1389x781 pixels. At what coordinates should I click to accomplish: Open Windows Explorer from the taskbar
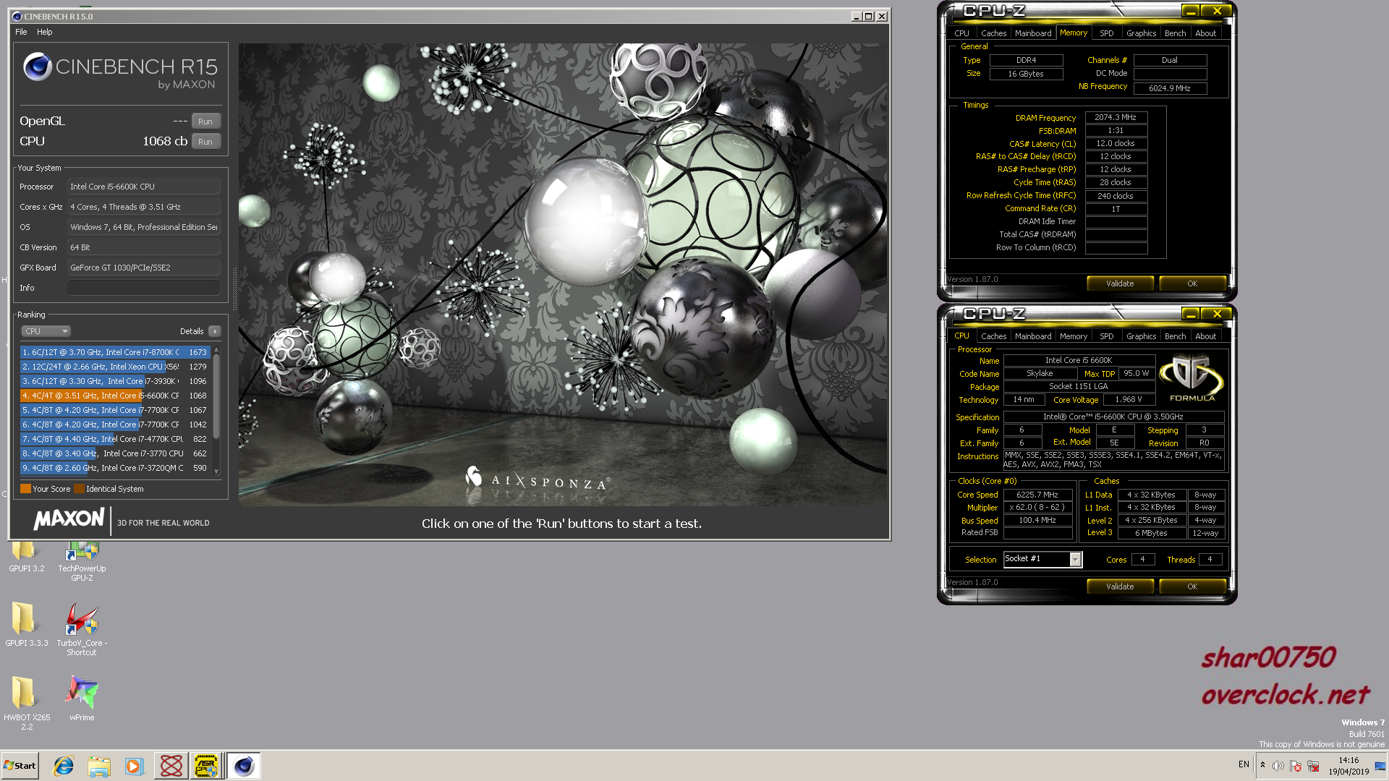point(99,766)
